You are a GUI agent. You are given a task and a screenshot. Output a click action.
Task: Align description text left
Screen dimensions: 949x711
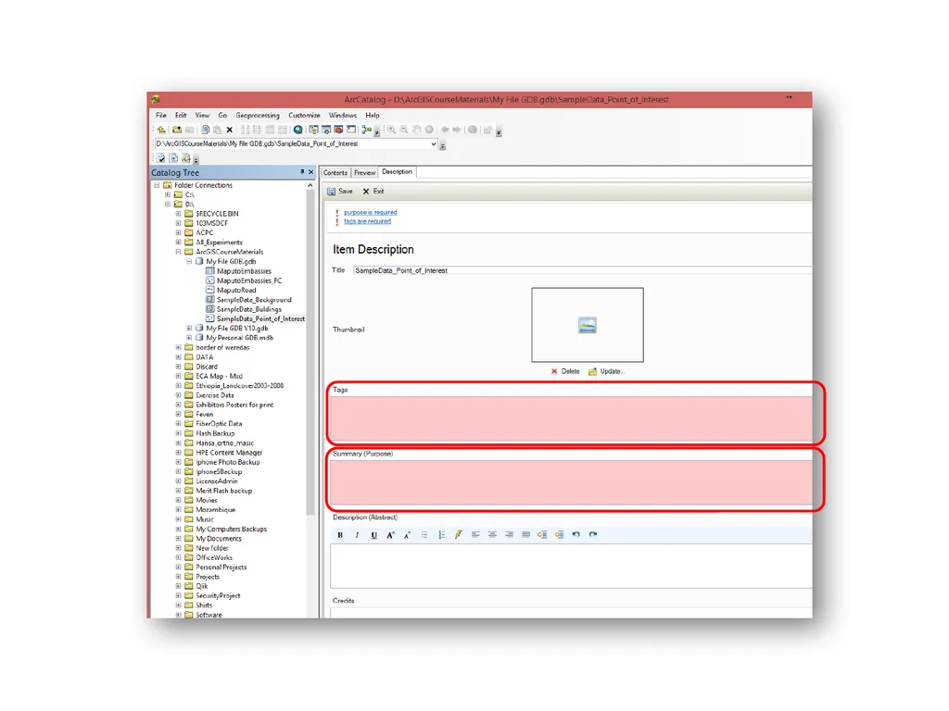[x=475, y=534]
